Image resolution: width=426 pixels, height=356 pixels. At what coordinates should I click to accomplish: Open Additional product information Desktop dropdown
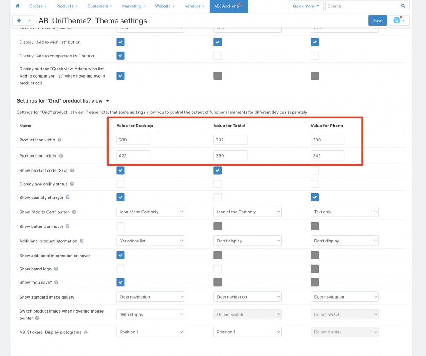[x=150, y=241]
